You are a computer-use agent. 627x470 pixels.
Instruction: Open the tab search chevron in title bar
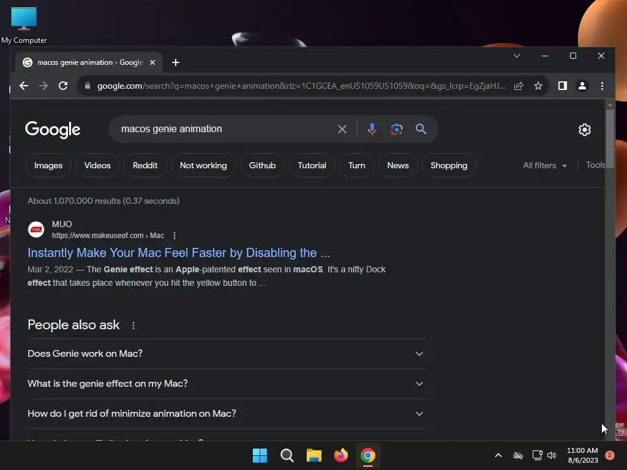point(517,56)
